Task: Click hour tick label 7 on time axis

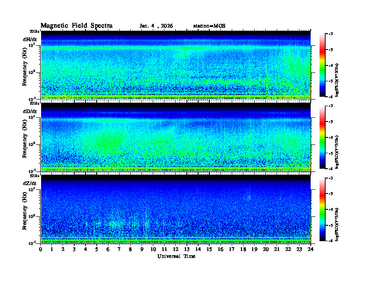Action: pyautogui.click(x=120, y=249)
